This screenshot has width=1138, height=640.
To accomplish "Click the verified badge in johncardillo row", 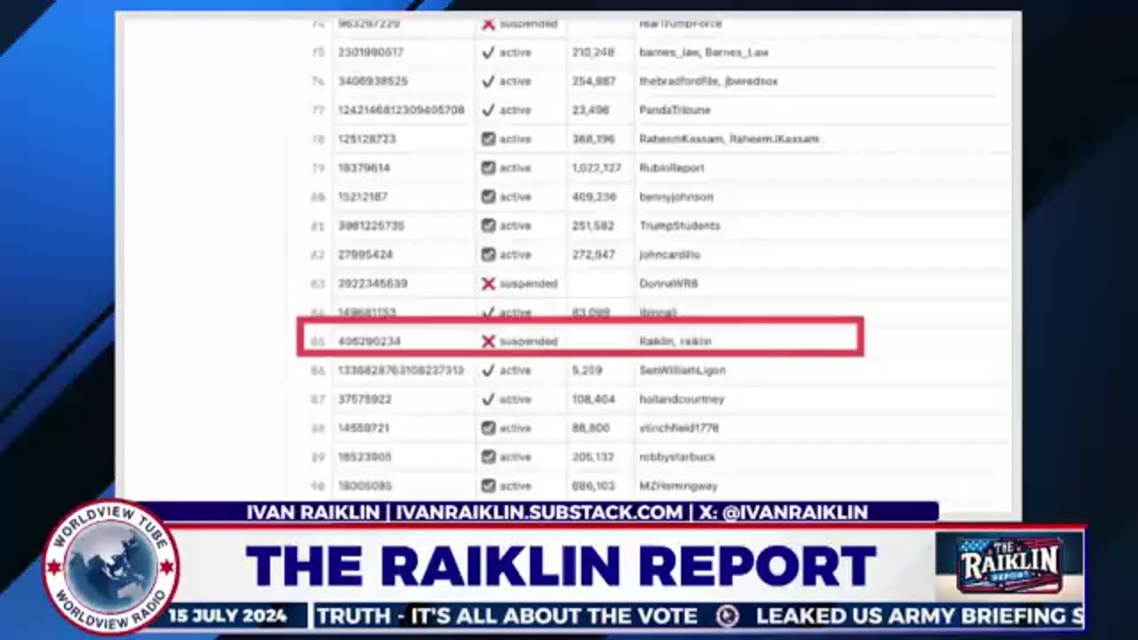I will (488, 254).
